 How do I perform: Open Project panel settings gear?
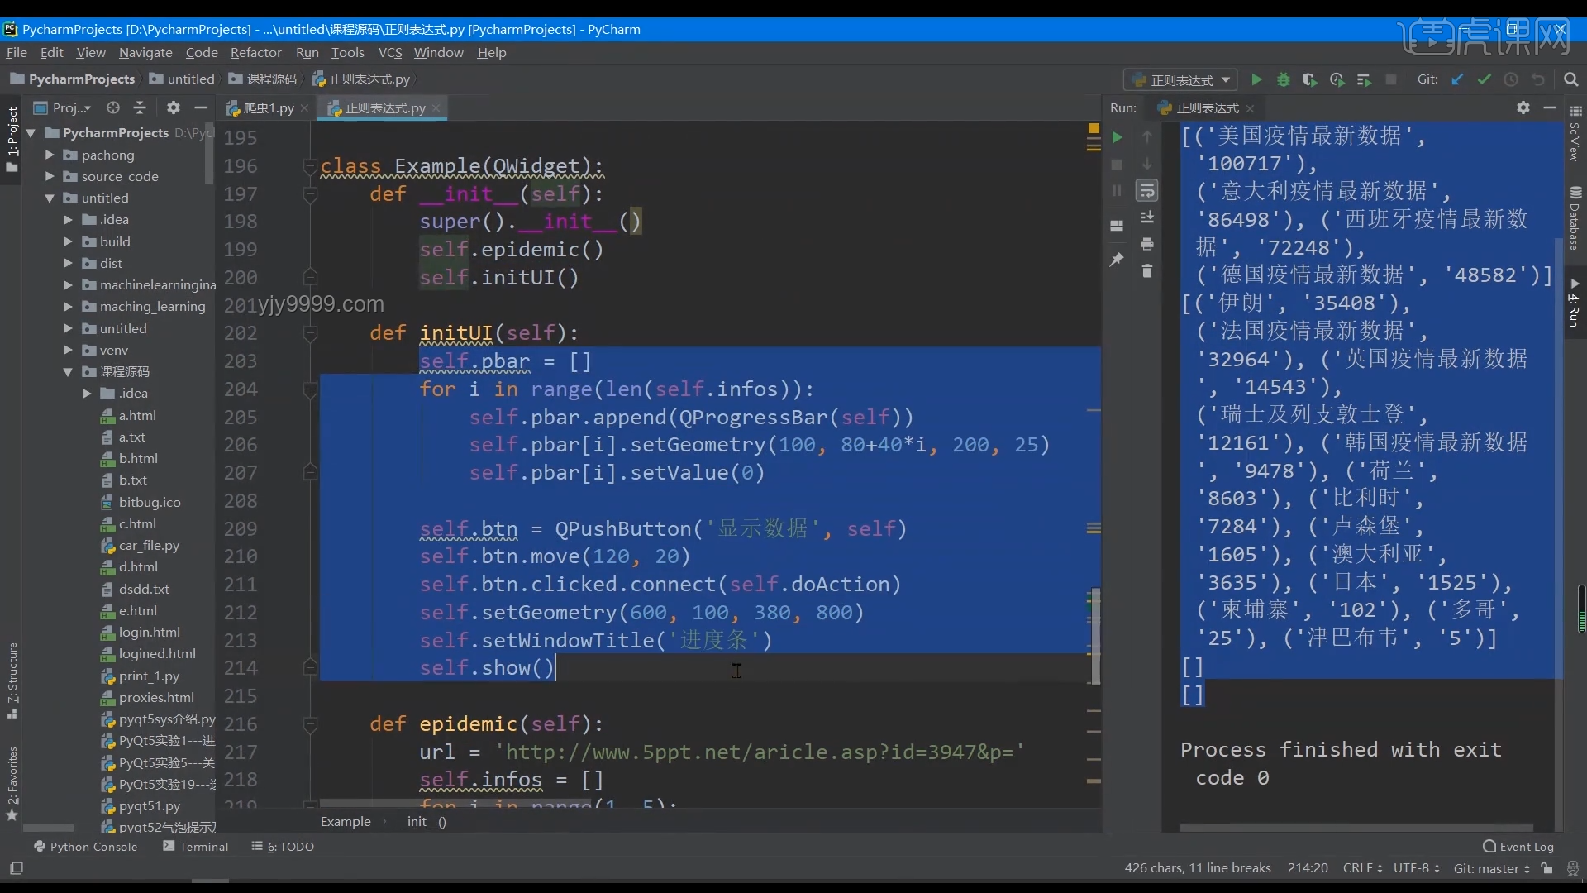tap(173, 107)
